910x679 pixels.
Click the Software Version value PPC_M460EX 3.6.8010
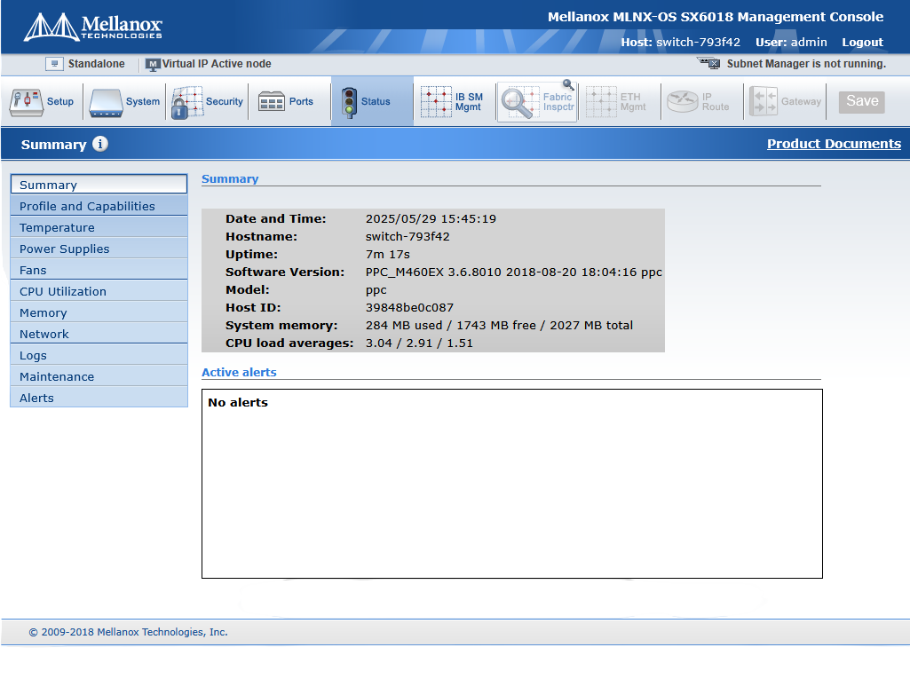point(514,272)
